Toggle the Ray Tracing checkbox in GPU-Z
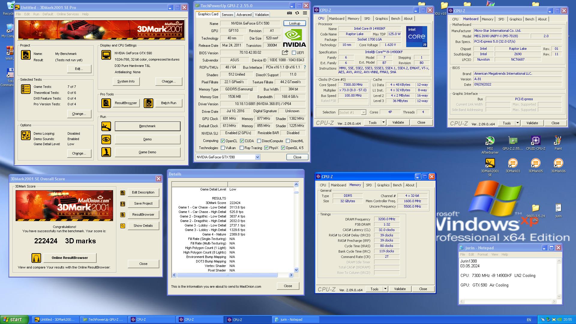Image resolution: width=576 pixels, height=324 pixels. [242, 148]
